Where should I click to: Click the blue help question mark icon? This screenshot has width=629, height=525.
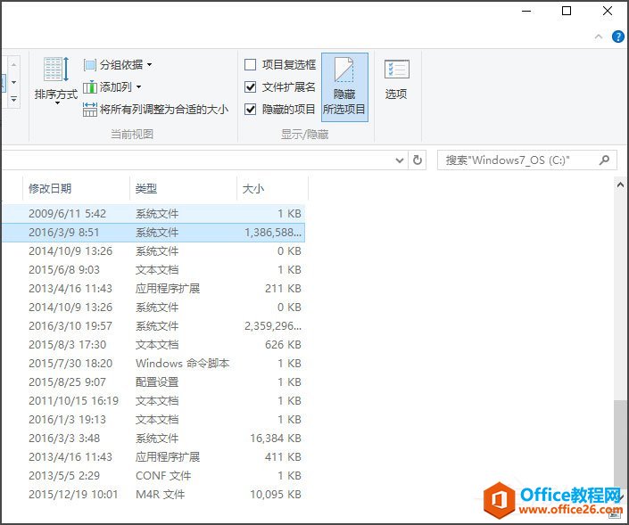pos(618,37)
